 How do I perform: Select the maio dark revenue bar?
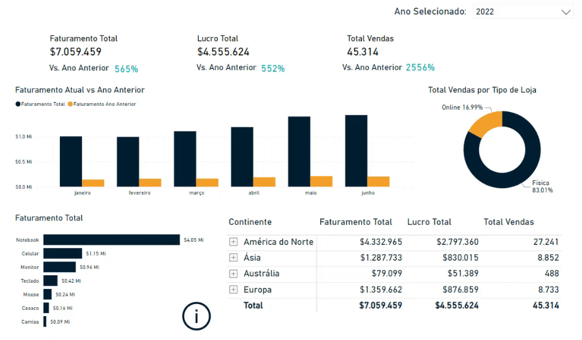pos(299,152)
